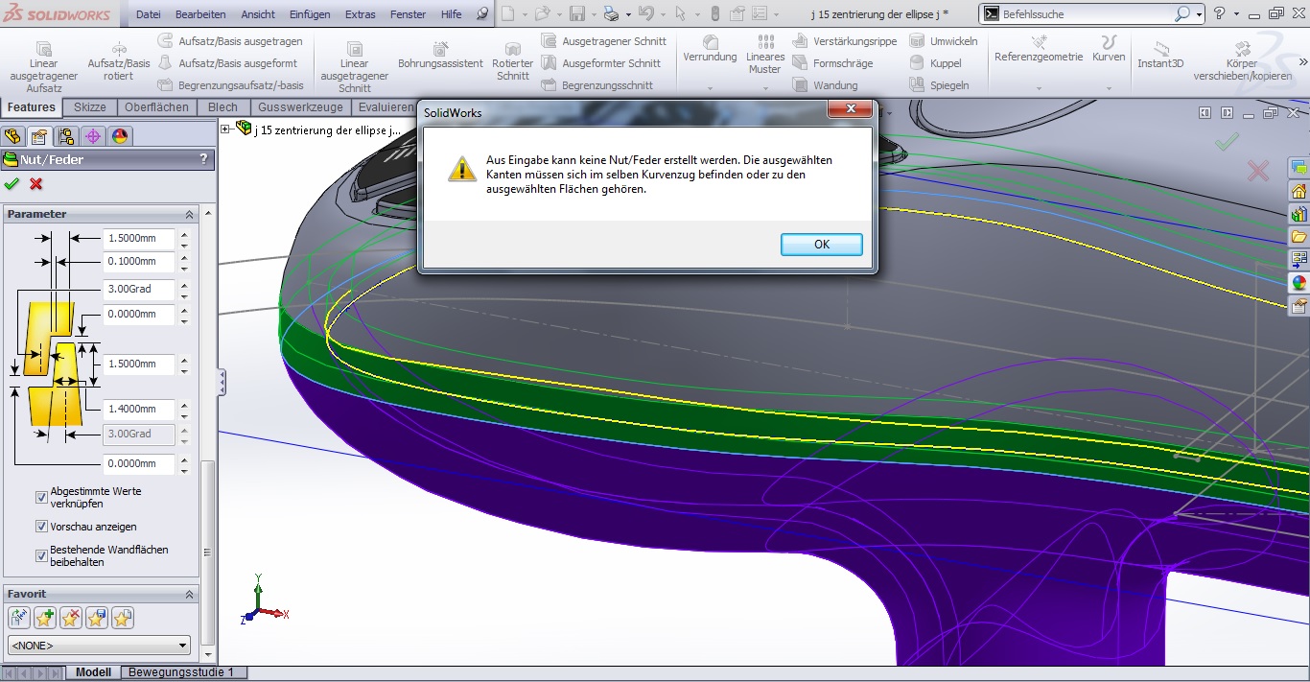Cancel Nut/Feder with red X
1310x682 pixels.
[x=36, y=183]
